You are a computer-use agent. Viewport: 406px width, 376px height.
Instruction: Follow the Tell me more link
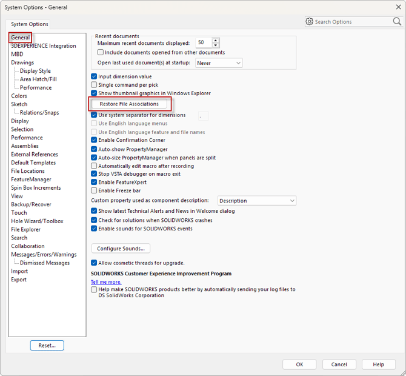tap(106, 282)
